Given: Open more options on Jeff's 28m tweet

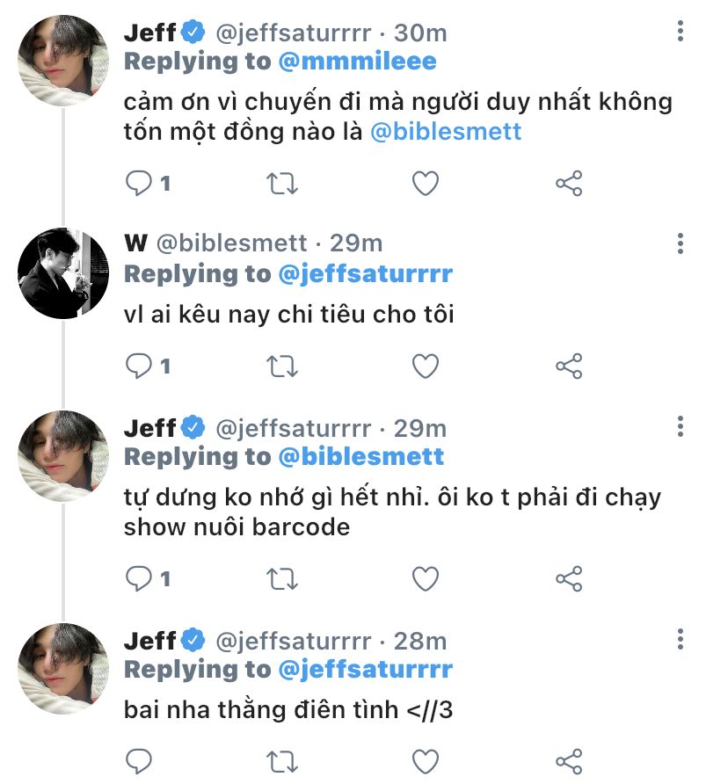Looking at the screenshot, I should [681, 639].
